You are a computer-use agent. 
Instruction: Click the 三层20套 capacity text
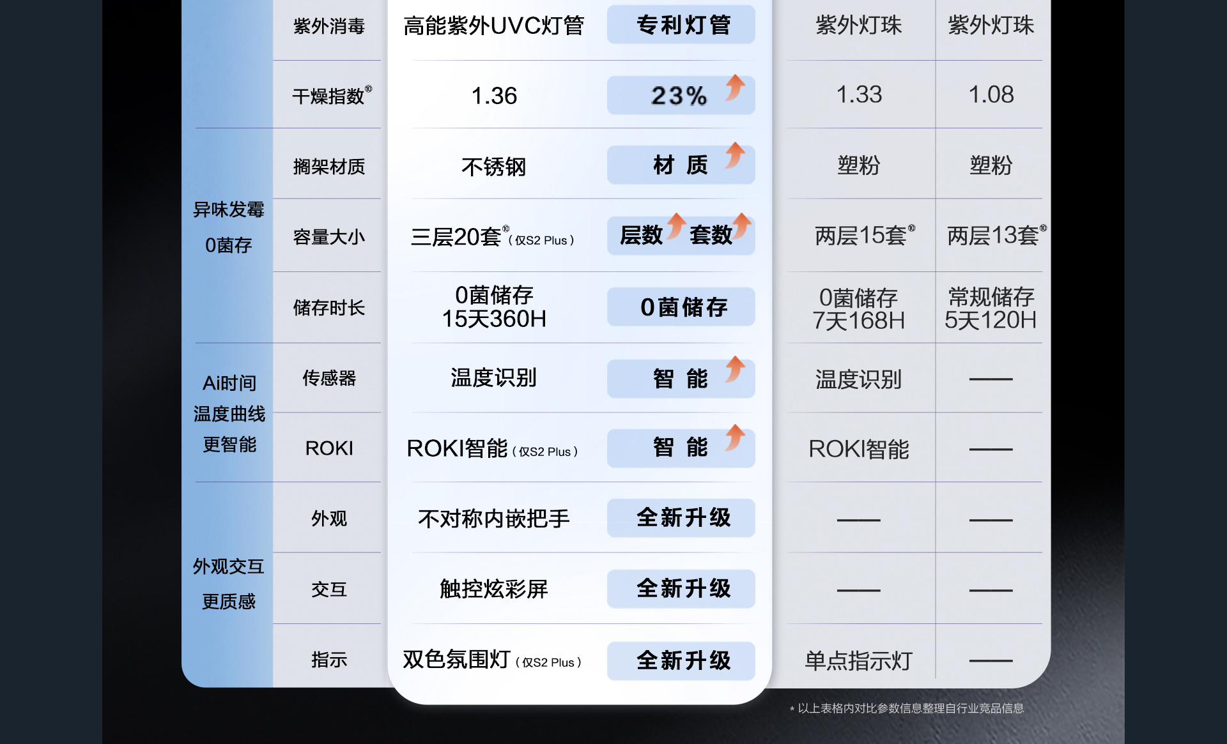(x=456, y=237)
